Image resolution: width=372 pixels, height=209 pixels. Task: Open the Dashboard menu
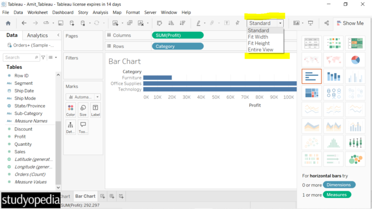tap(63, 12)
